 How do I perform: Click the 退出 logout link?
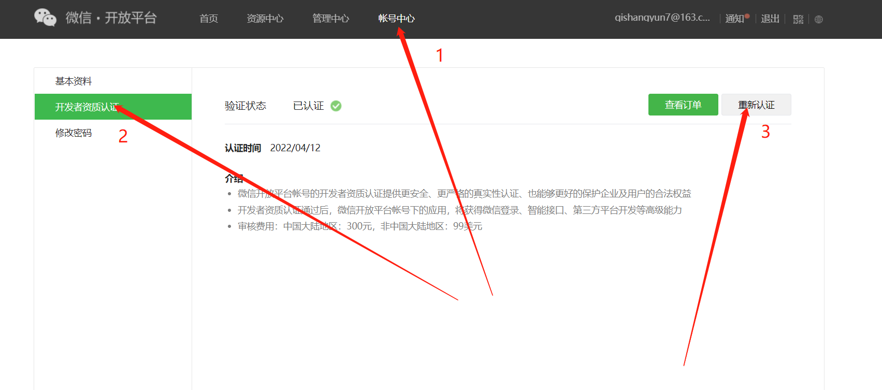point(770,19)
